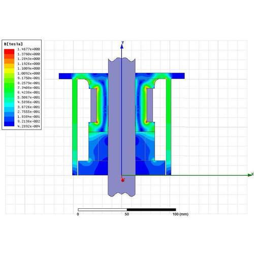Screen dimensions: 254x254
Task: Click the legend value 4.5896e-001
Action: coord(29,102)
